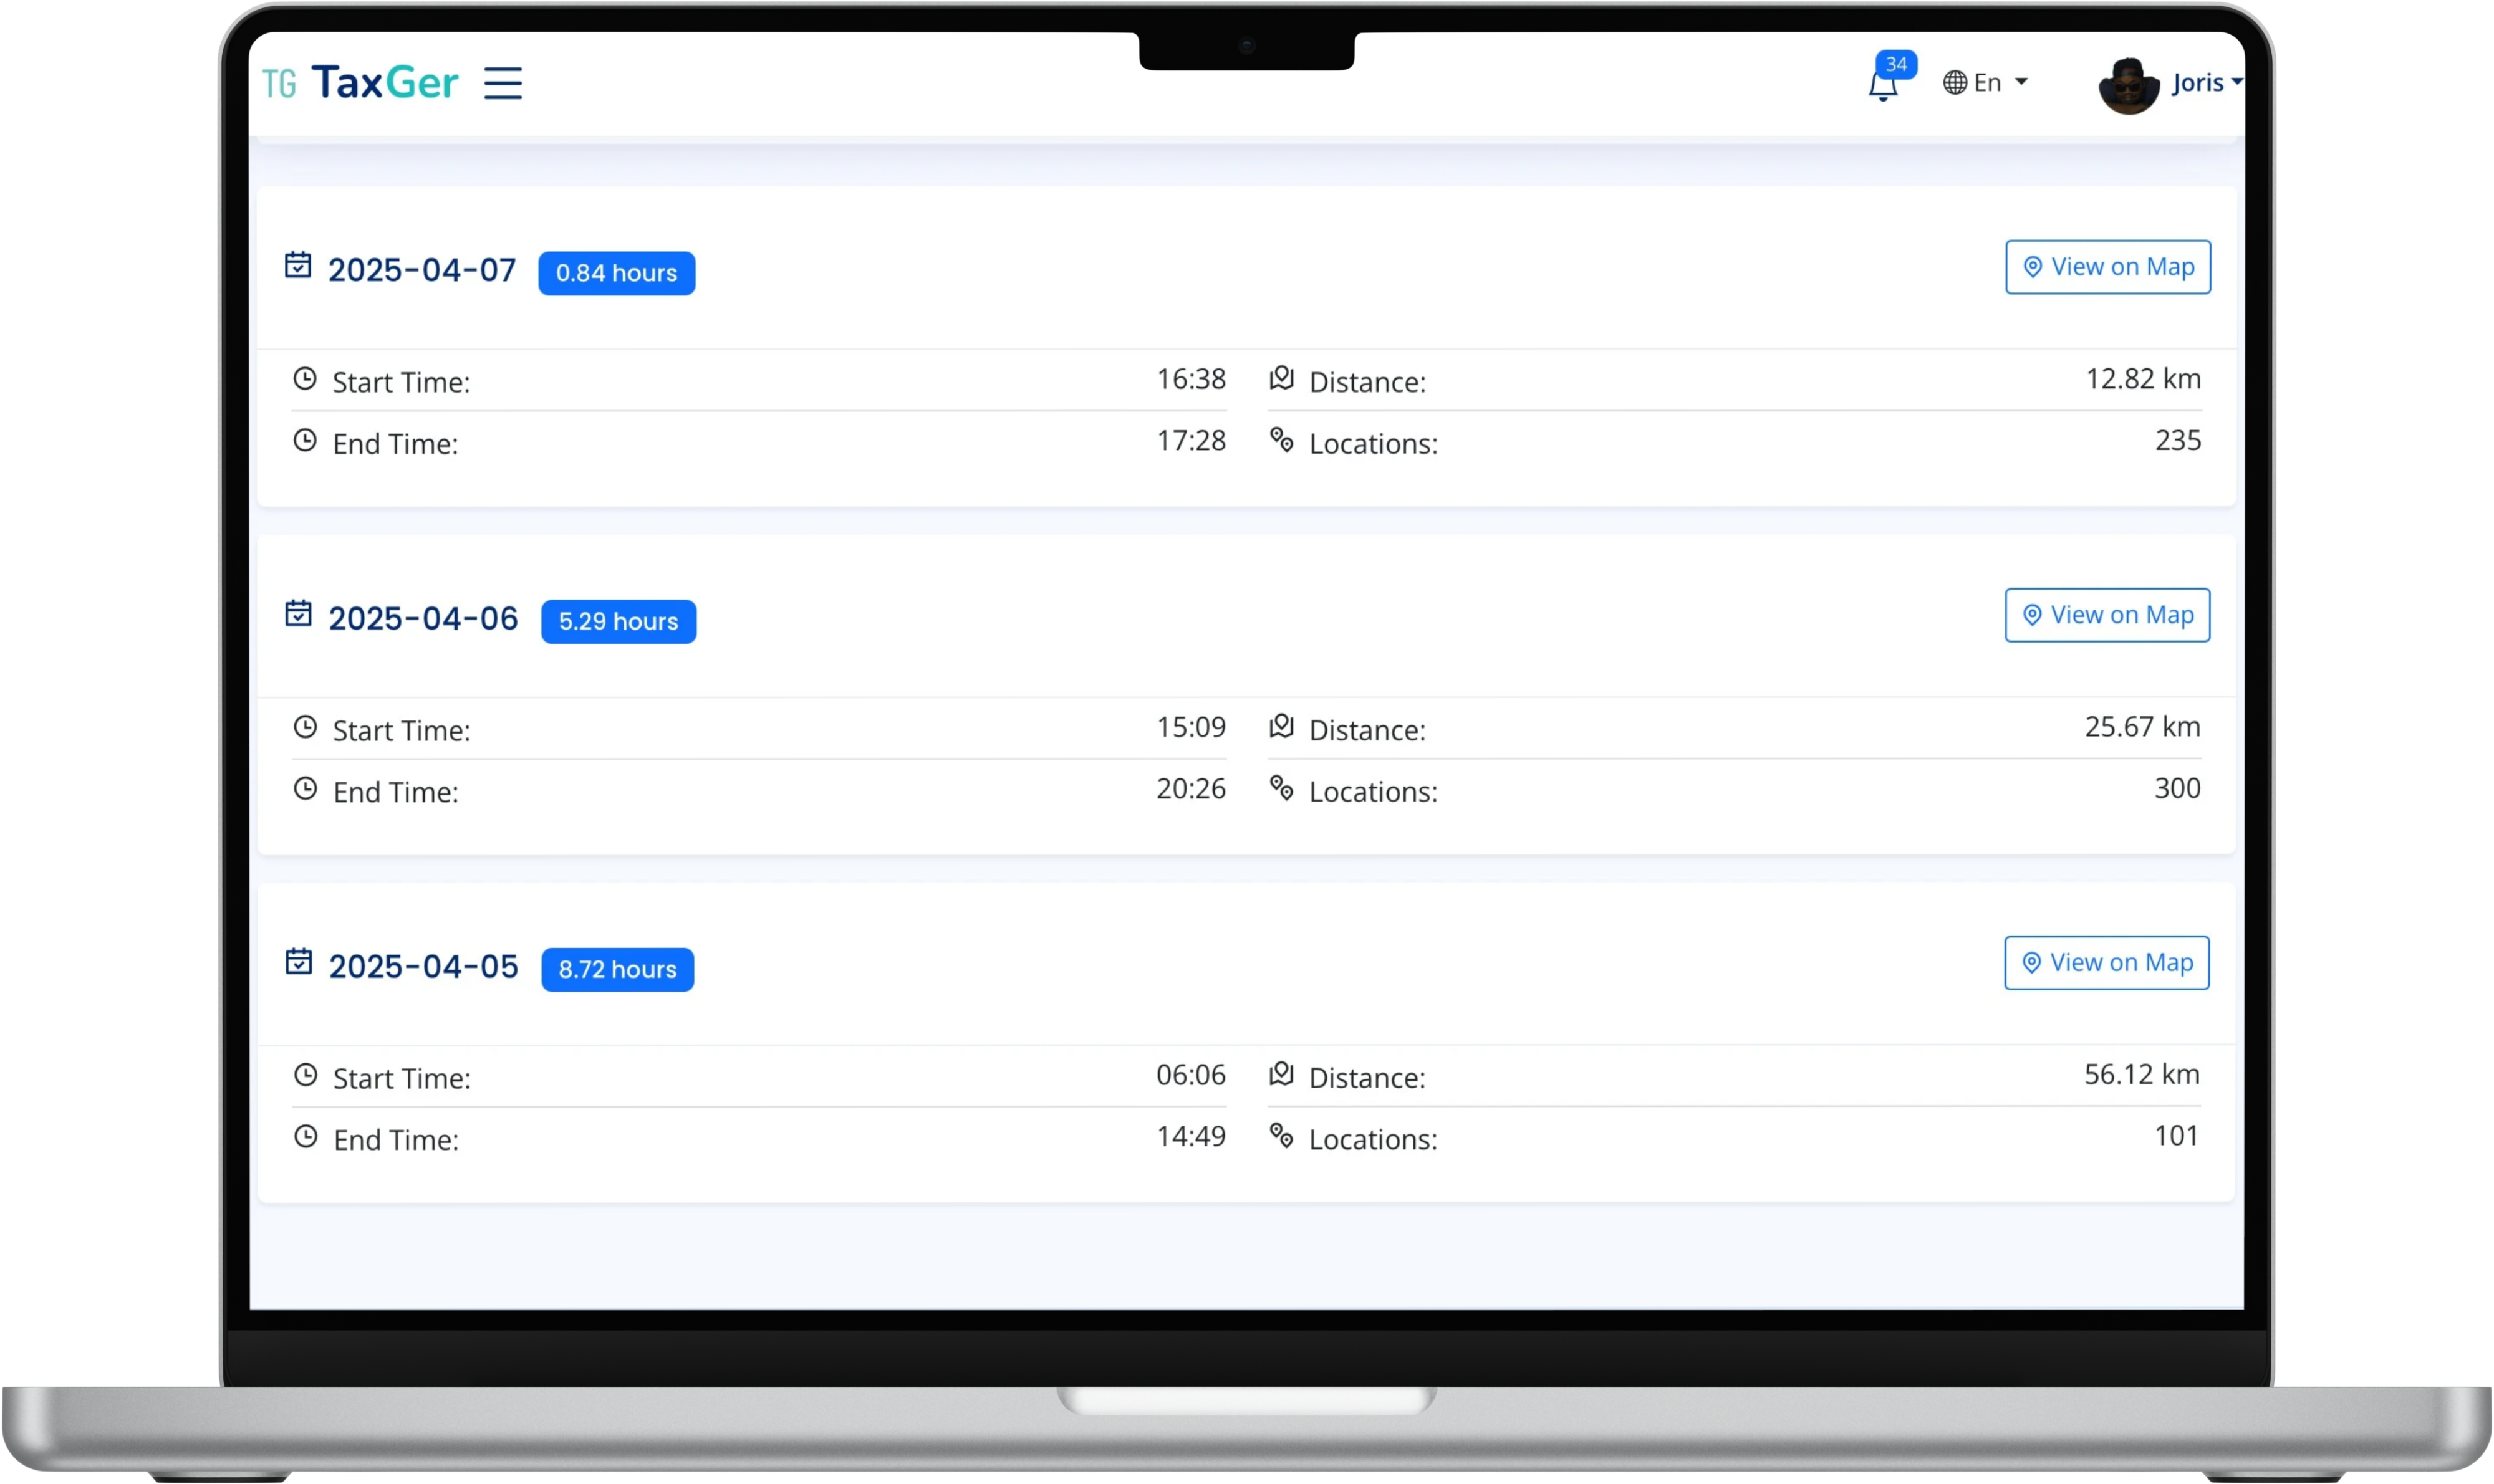
Task: View 2025-04-05 trip on map
Action: (2106, 963)
